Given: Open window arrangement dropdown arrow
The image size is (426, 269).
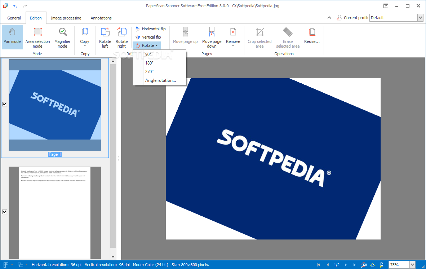Looking at the screenshot, I should tap(26, 265).
